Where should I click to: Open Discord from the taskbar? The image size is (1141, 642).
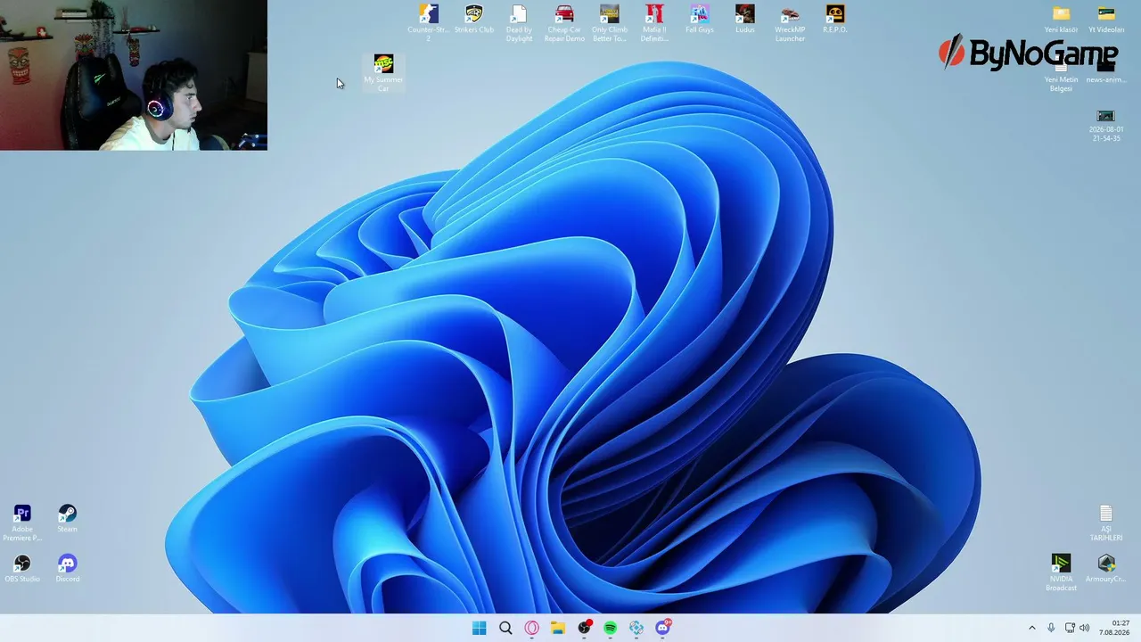coord(663,628)
